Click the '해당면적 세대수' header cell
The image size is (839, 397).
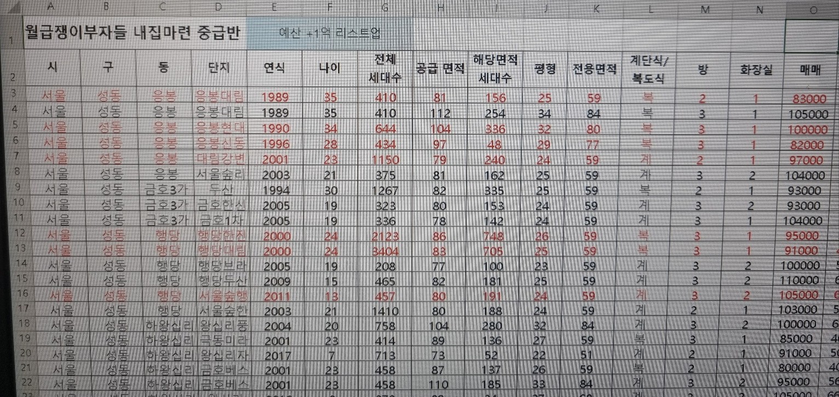[x=495, y=69]
